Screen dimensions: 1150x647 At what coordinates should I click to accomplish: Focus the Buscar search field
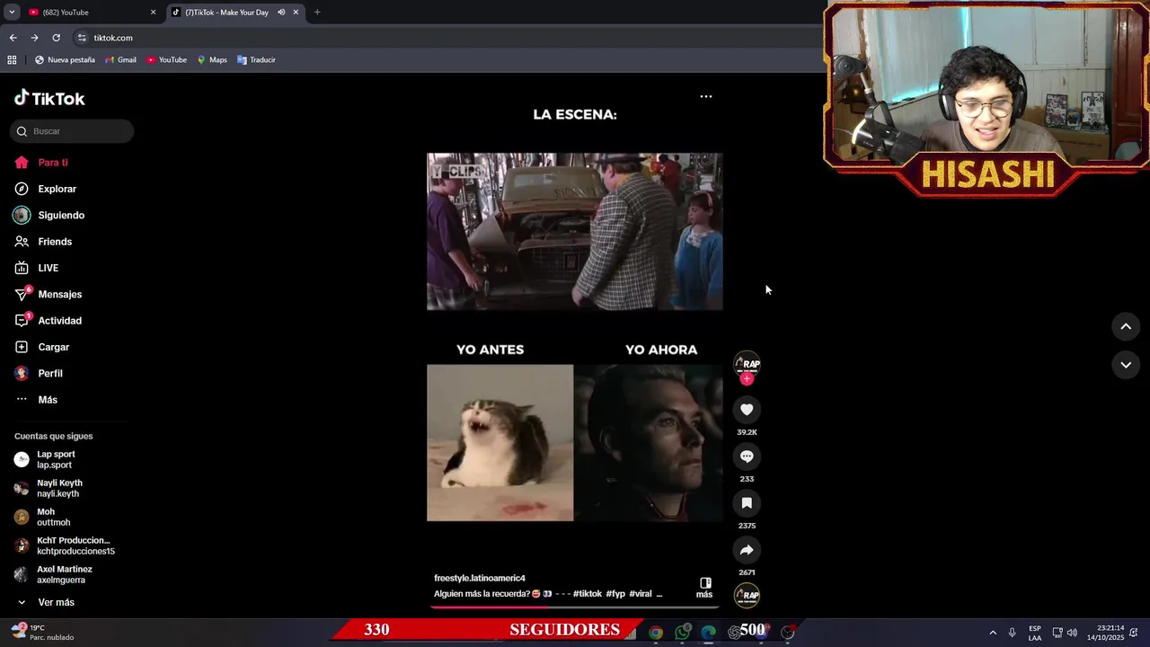pyautogui.click(x=72, y=131)
